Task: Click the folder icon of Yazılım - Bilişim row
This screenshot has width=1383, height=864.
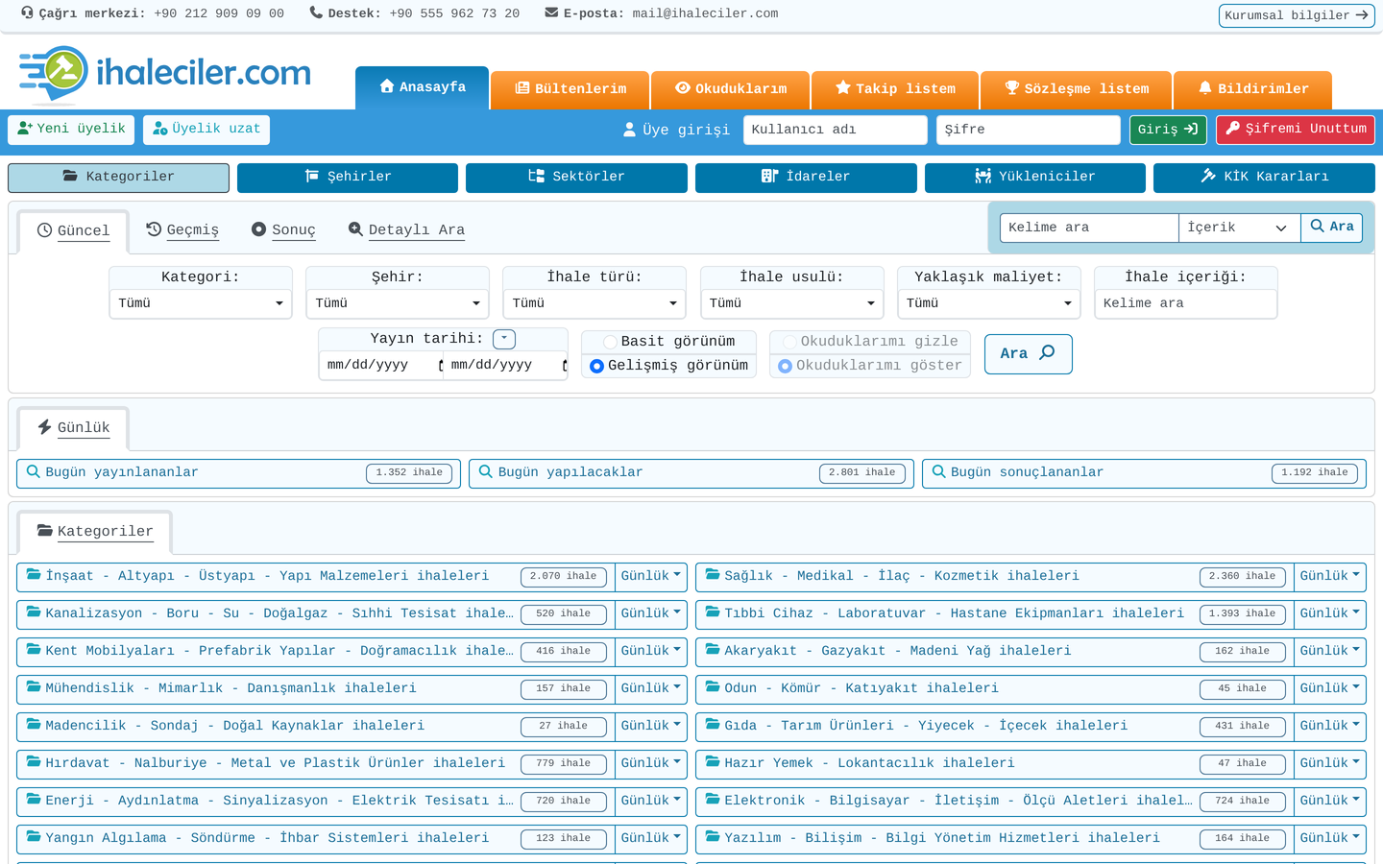Action: [x=713, y=837]
